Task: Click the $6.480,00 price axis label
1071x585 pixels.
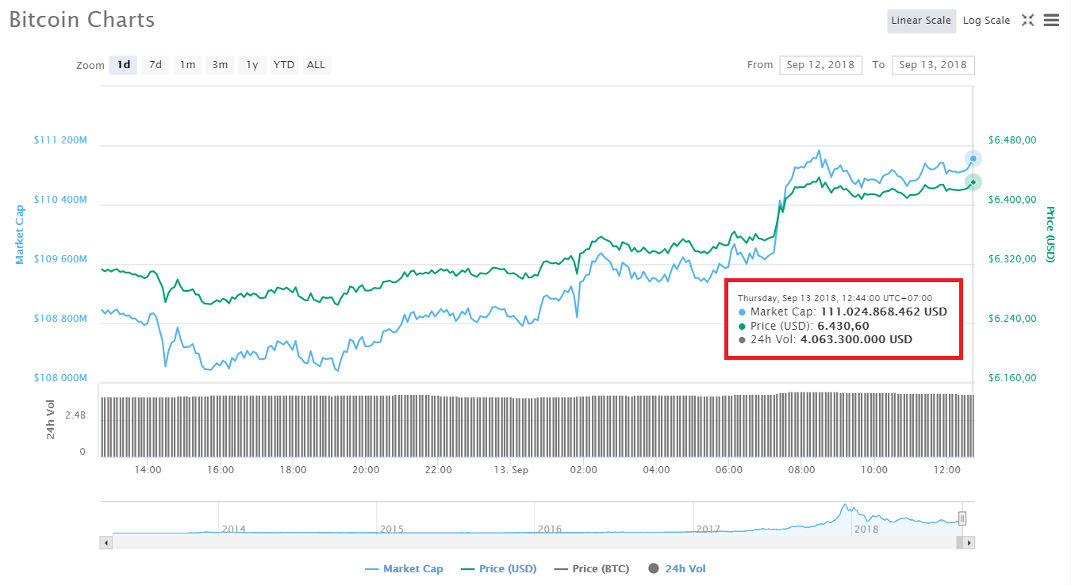Action: pyautogui.click(x=1012, y=140)
